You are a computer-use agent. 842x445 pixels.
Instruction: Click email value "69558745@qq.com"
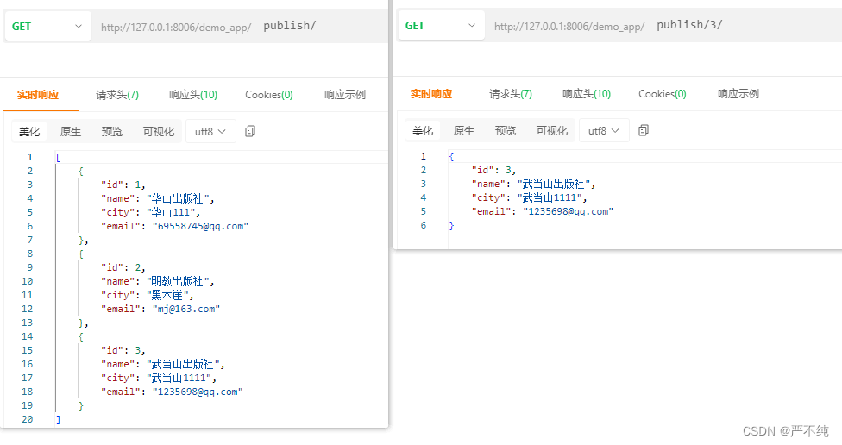point(200,226)
